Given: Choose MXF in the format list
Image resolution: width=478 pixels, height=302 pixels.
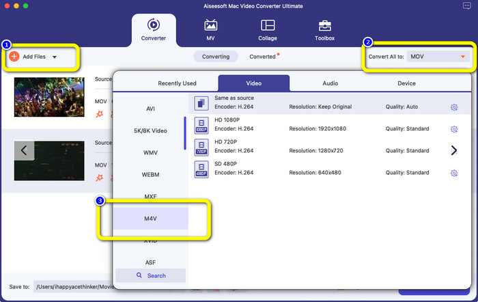Looking at the screenshot, I should pyautogui.click(x=151, y=197).
